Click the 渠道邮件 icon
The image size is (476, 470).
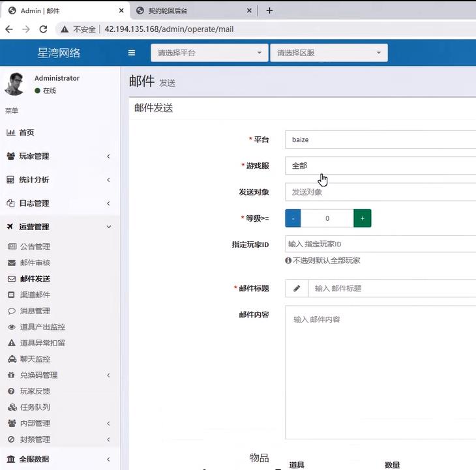click(11, 295)
